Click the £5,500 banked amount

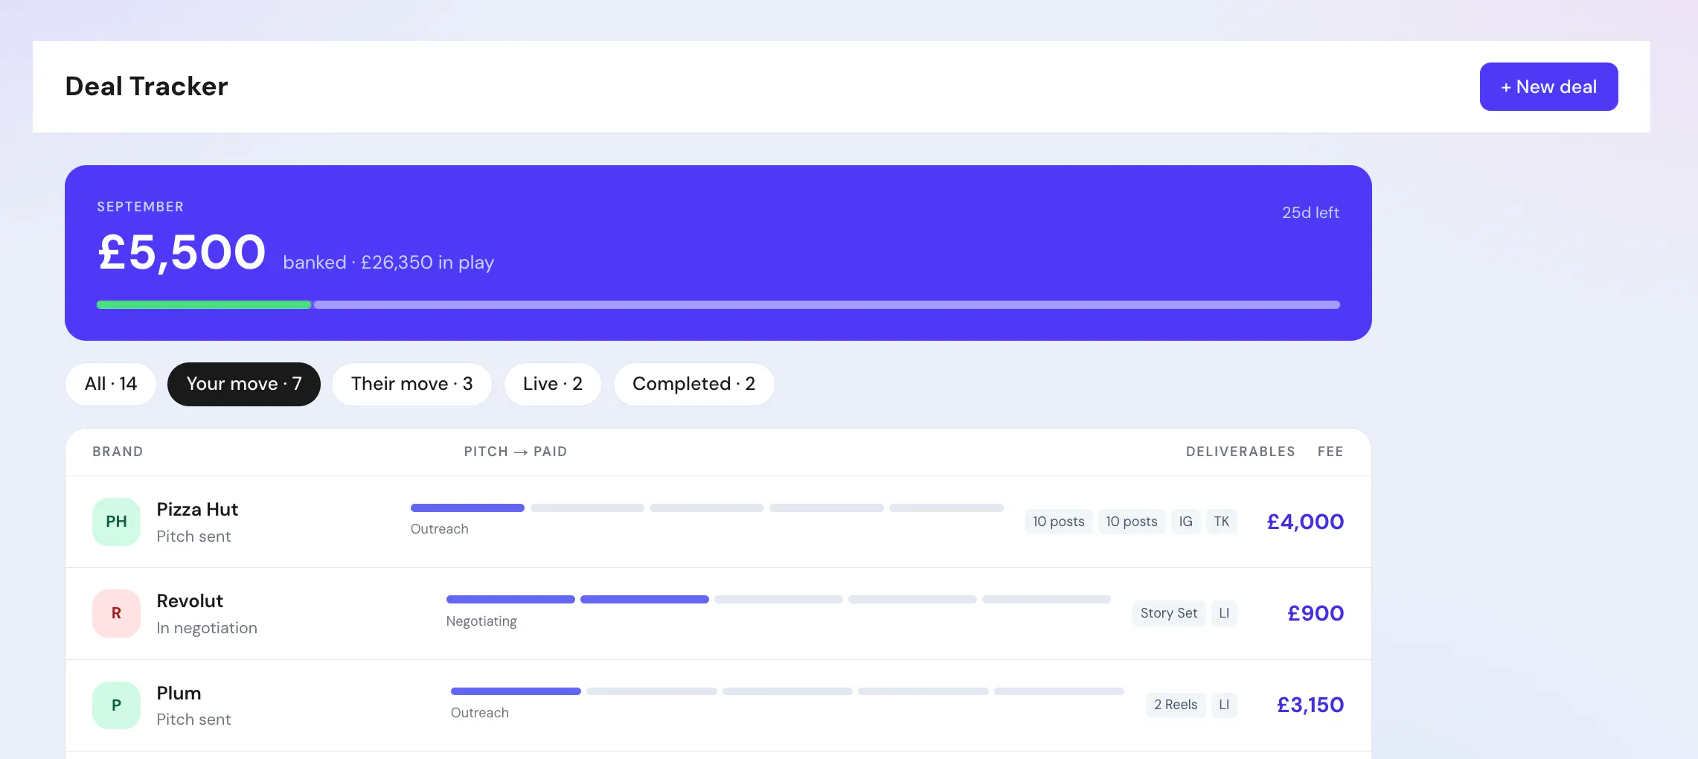pyautogui.click(x=182, y=252)
